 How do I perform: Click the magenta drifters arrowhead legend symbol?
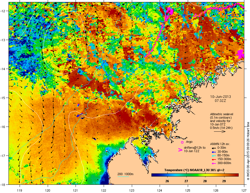coord(180,150)
